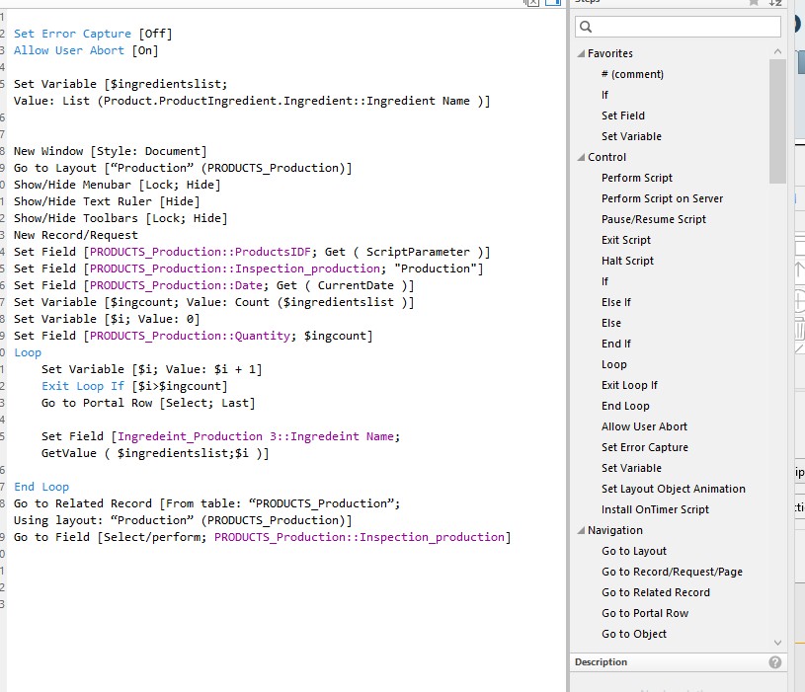Select 'Else If' step
805x692 pixels.
tap(616, 302)
